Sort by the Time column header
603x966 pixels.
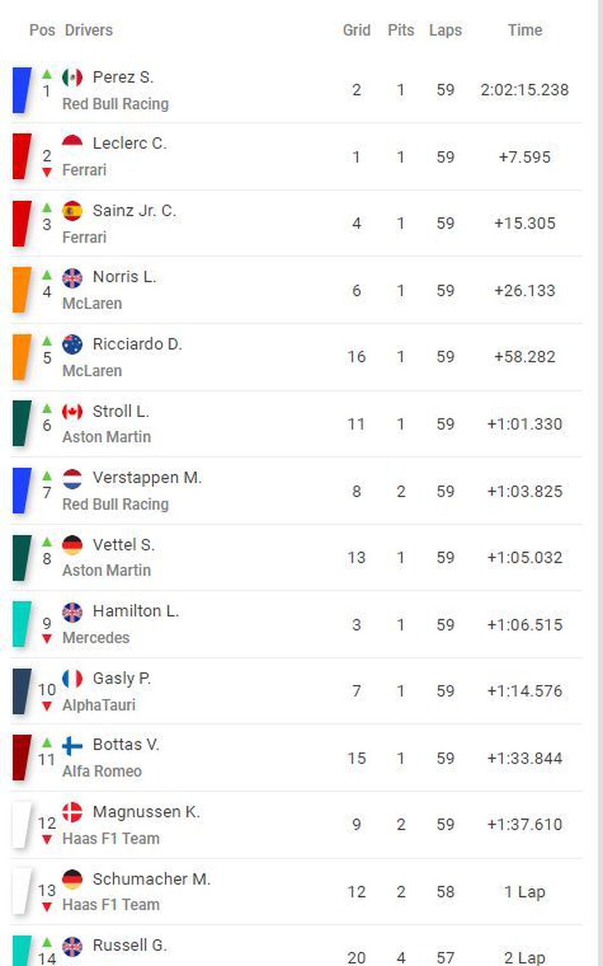(x=525, y=30)
